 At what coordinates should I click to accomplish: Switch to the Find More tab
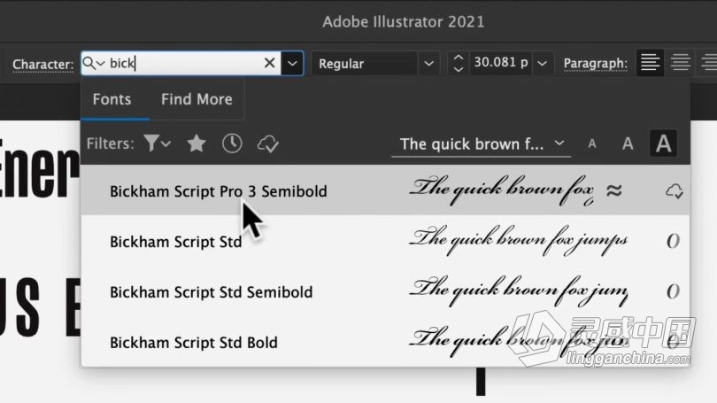click(x=197, y=99)
